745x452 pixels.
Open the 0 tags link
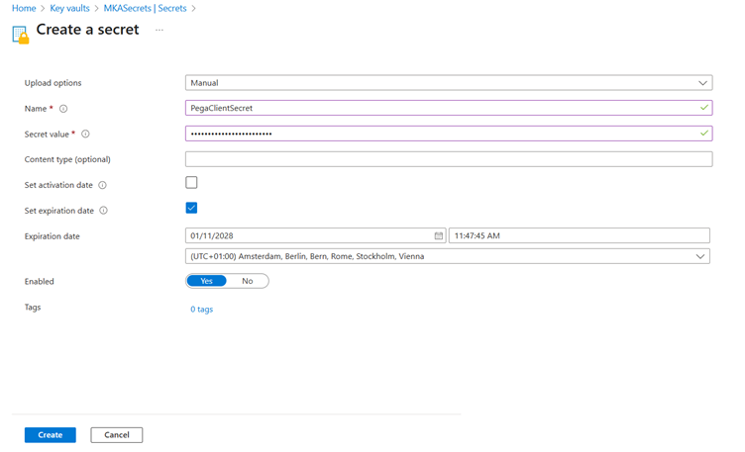(x=201, y=310)
